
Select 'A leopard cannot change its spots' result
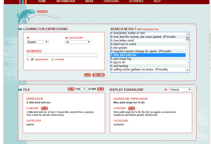coord(148,51)
